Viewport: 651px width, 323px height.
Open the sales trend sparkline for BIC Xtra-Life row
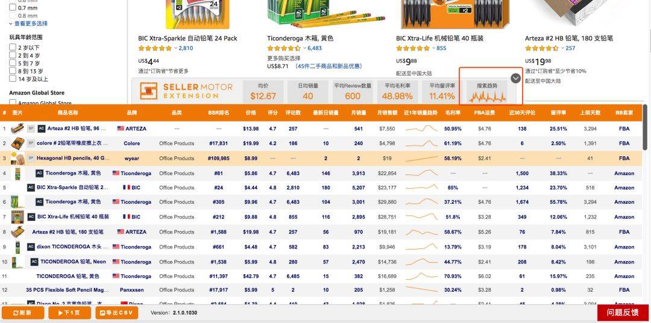(421, 217)
